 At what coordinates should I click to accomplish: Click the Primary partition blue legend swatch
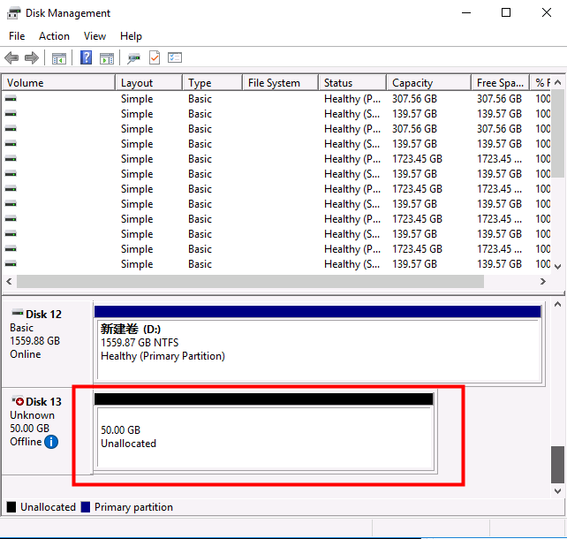[x=86, y=507]
